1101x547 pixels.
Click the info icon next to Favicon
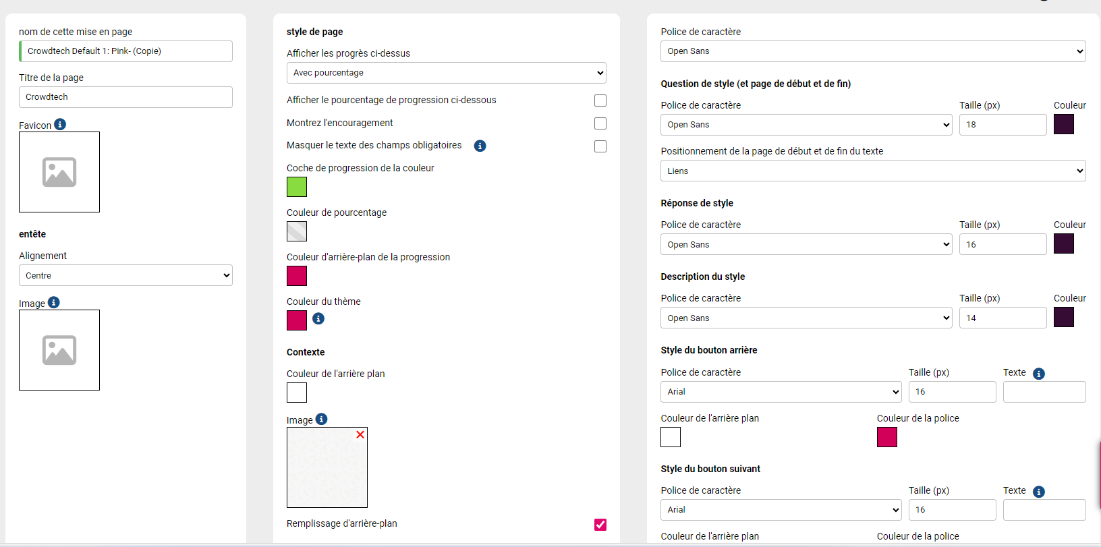(60, 124)
